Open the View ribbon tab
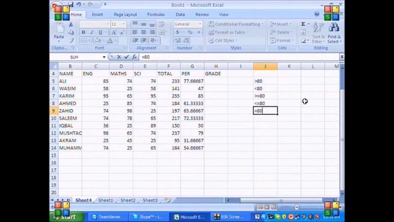This screenshot has width=394, height=222. (x=223, y=15)
